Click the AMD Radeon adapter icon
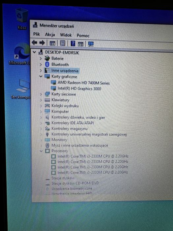This screenshot has height=231, width=173. pos(53,82)
